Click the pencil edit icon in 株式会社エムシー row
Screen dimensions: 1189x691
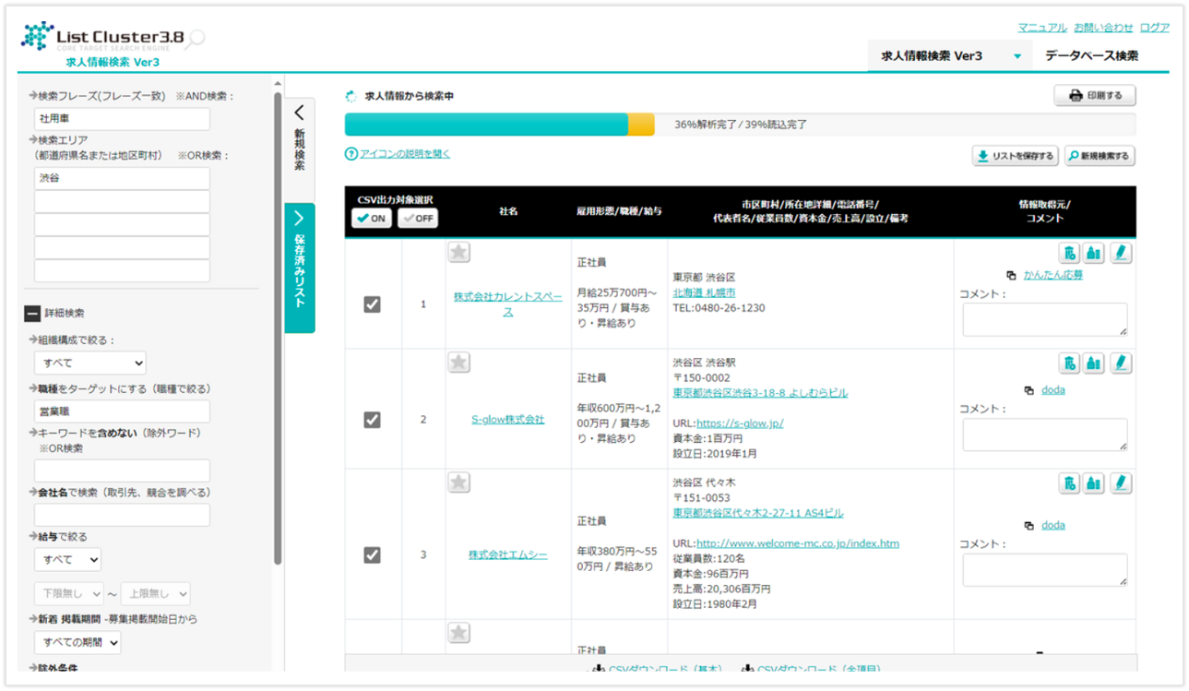click(1120, 483)
